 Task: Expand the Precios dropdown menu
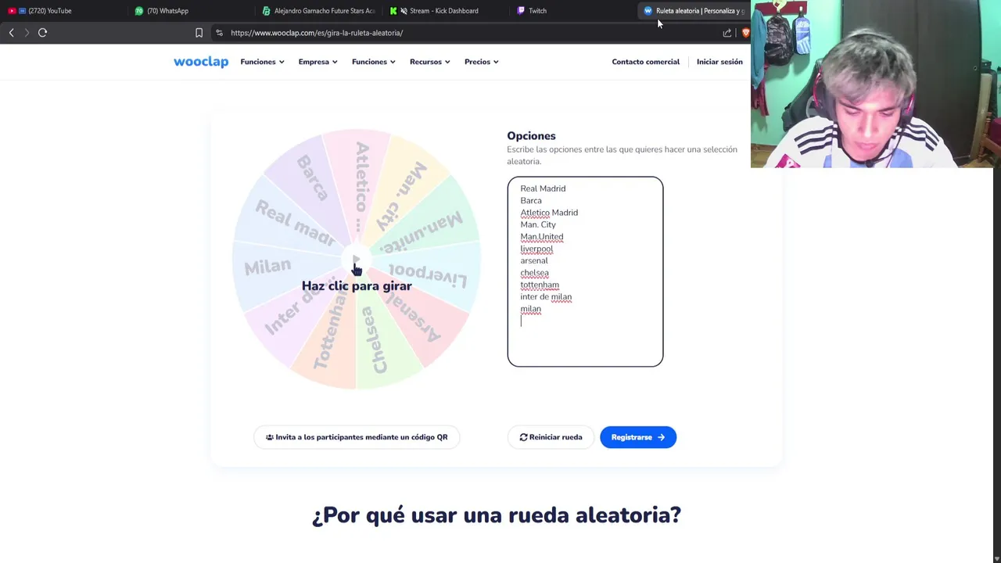(x=481, y=62)
